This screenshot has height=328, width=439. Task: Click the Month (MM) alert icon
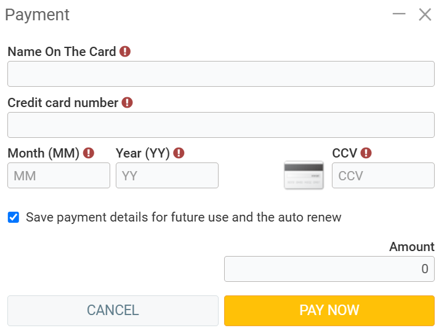point(89,153)
